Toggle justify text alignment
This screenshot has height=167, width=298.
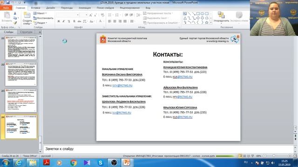pyautogui.click(x=125, y=21)
